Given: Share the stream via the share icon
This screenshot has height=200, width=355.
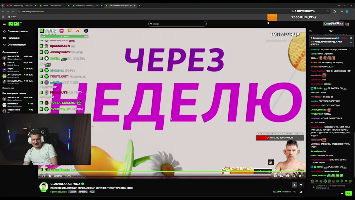Looking at the screenshot, I should coord(295,192).
